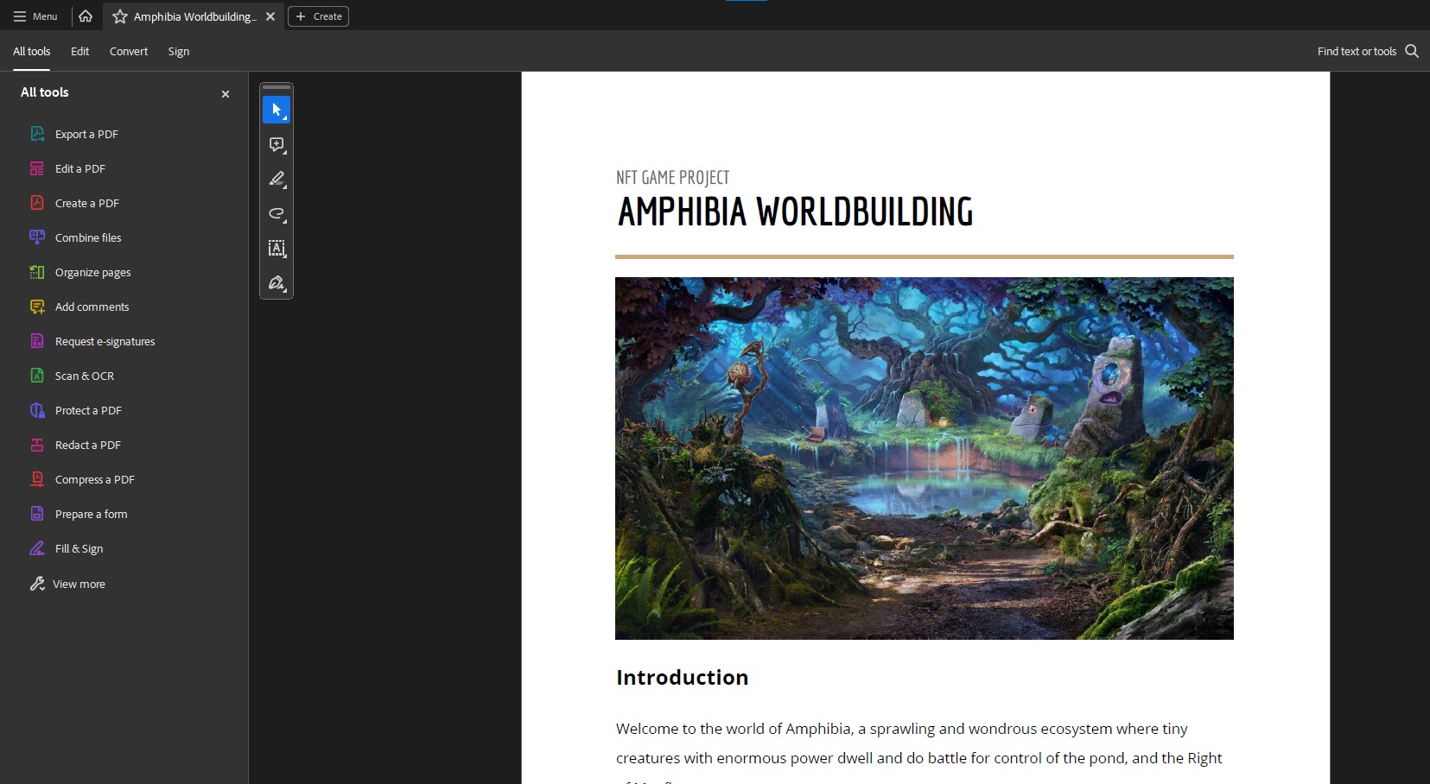Go to the Home screen icon
This screenshot has width=1430, height=784.
click(x=86, y=16)
